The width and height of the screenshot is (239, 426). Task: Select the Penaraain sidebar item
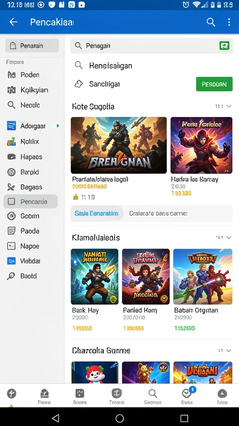pos(32,46)
